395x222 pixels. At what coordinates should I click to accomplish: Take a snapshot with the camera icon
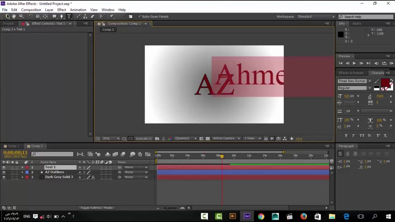tap(157, 139)
